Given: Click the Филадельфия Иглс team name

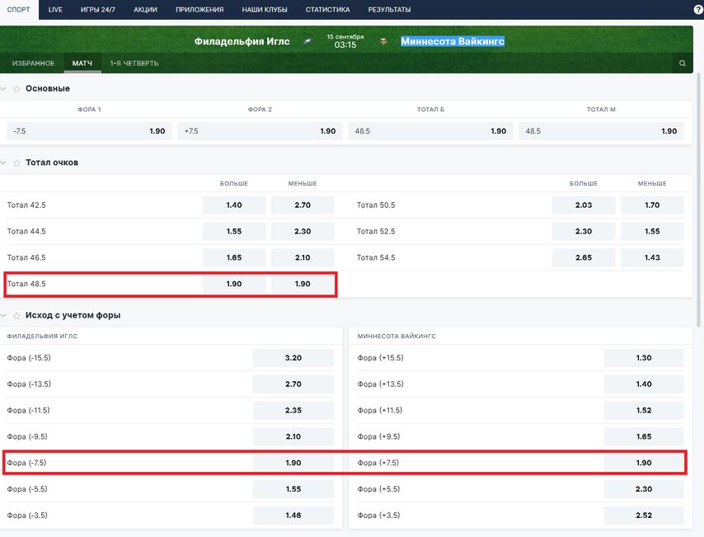Looking at the screenshot, I should tap(242, 41).
